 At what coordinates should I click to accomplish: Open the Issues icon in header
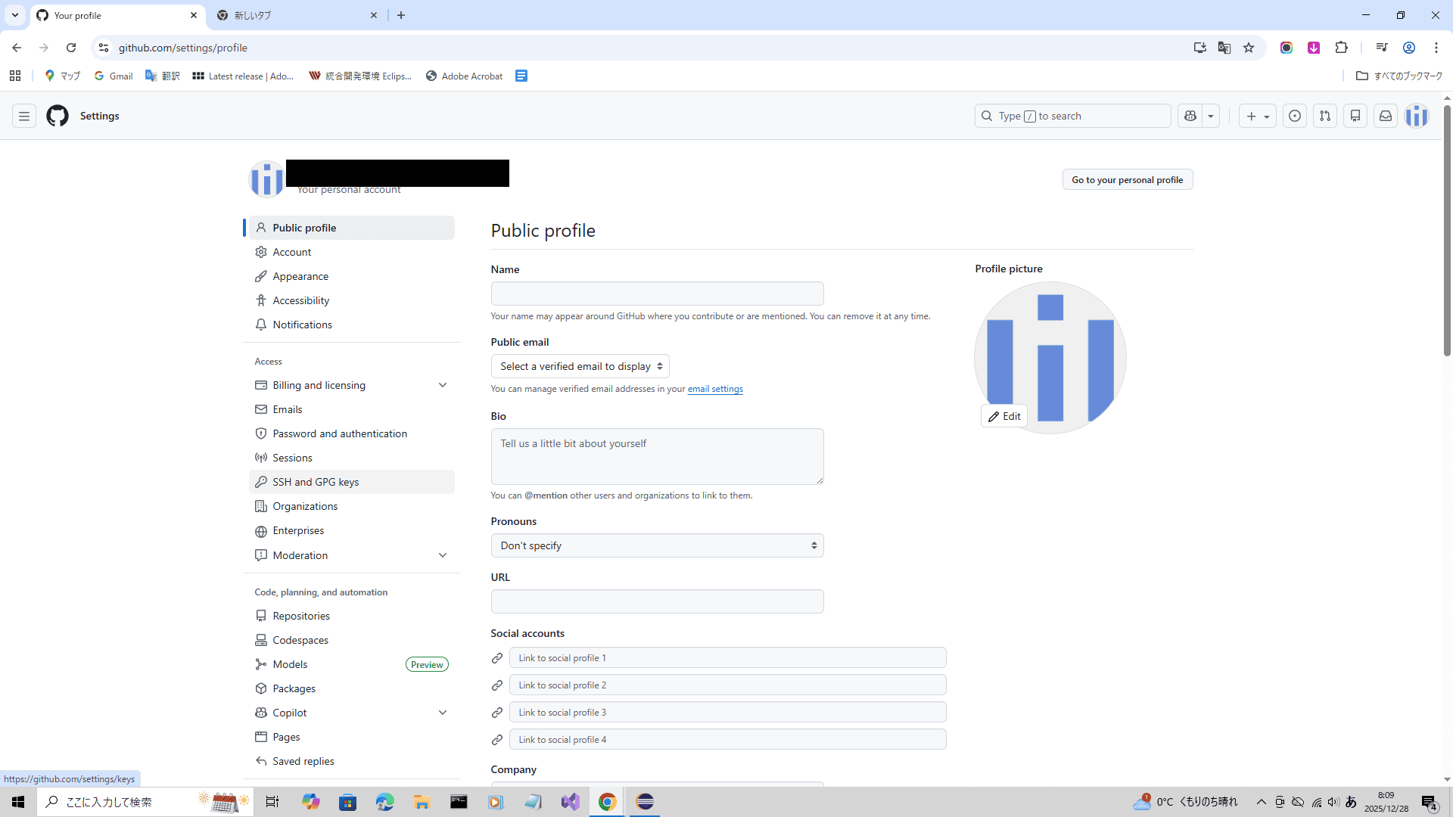coord(1295,116)
